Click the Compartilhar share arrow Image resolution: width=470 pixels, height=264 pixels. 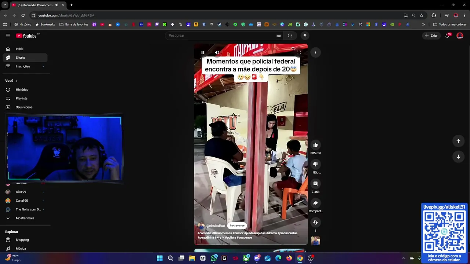click(x=315, y=203)
